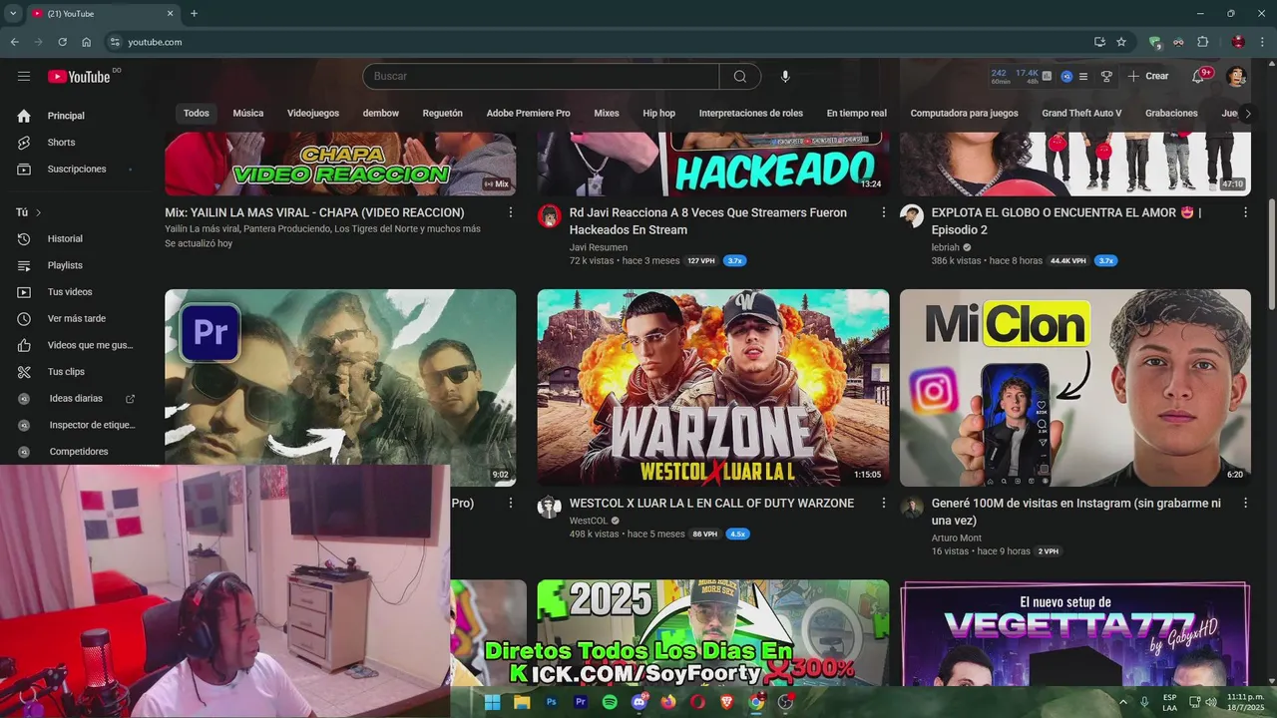Open more options for Generé 100M video
The image size is (1277, 718).
coord(1245,504)
